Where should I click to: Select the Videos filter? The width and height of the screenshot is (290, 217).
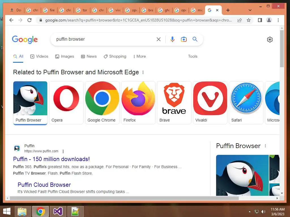tap(39, 56)
